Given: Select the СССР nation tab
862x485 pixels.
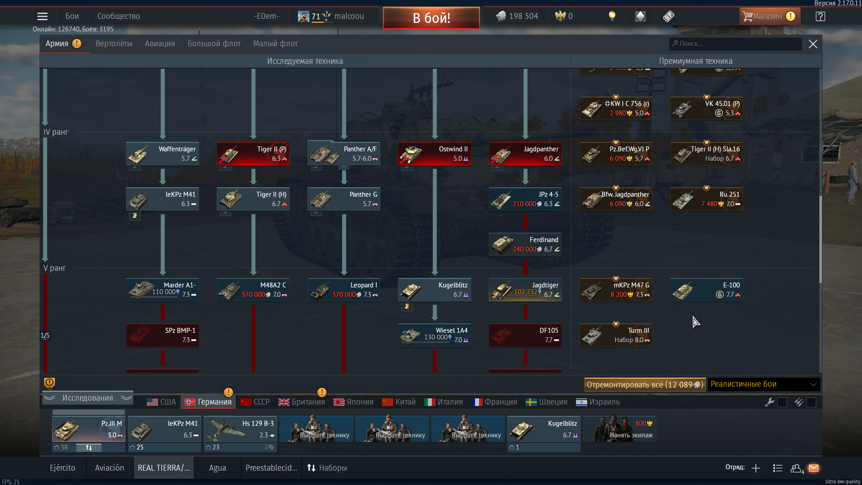Looking at the screenshot, I should click(x=255, y=402).
